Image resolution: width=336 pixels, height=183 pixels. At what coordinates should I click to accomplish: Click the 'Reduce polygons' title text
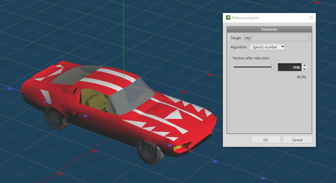[245, 18]
